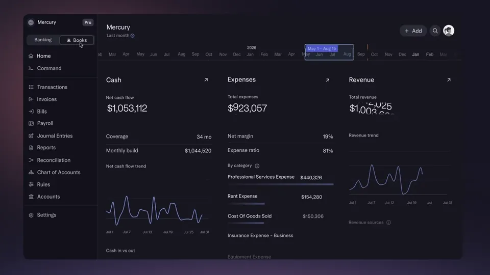The image size is (490, 275).
Task: Click the $1,053,112 net cash flow value
Action: pyautogui.click(x=127, y=108)
